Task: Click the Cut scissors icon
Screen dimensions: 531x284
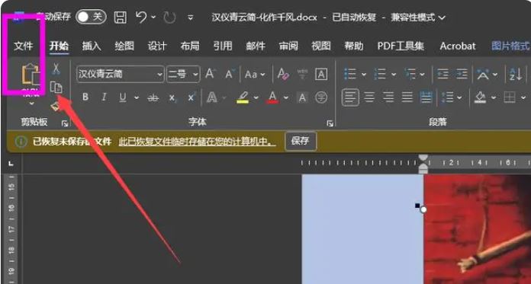Action: tap(56, 69)
